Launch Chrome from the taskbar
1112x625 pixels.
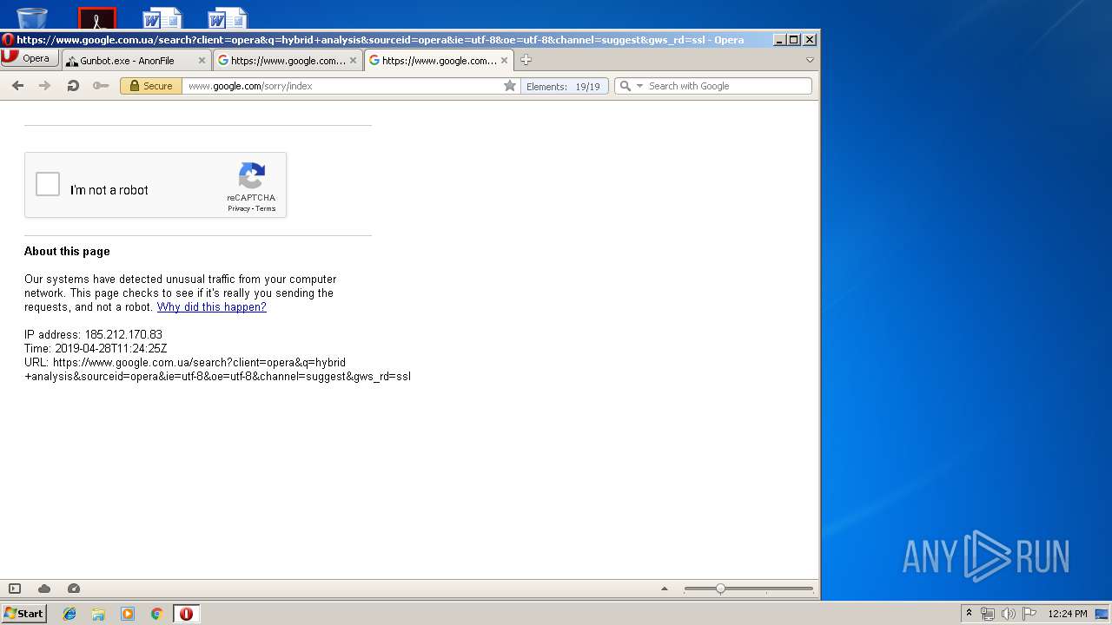pyautogui.click(x=156, y=614)
